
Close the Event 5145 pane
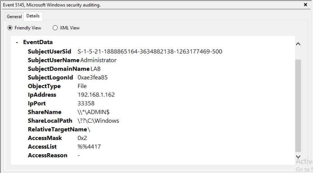(305, 5)
